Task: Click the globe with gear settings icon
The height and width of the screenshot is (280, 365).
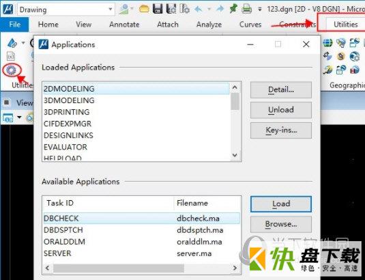Action: click(x=355, y=57)
